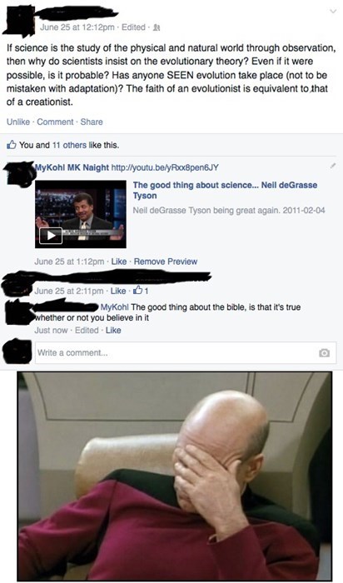Like the 2:11pm comment

[x=118, y=291]
